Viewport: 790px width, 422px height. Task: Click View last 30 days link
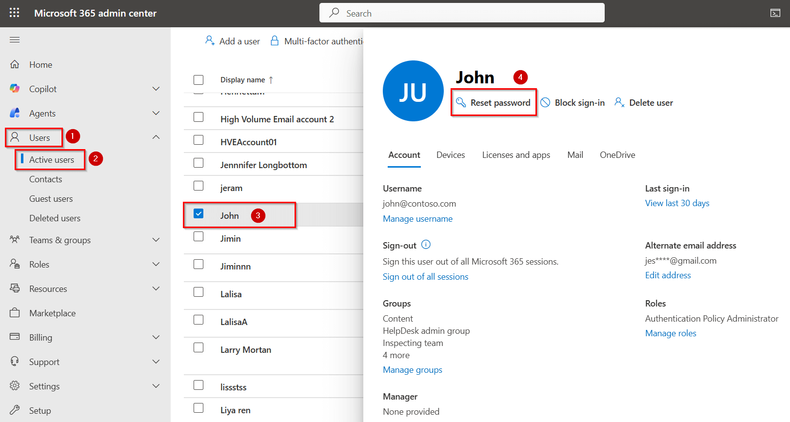pos(677,203)
